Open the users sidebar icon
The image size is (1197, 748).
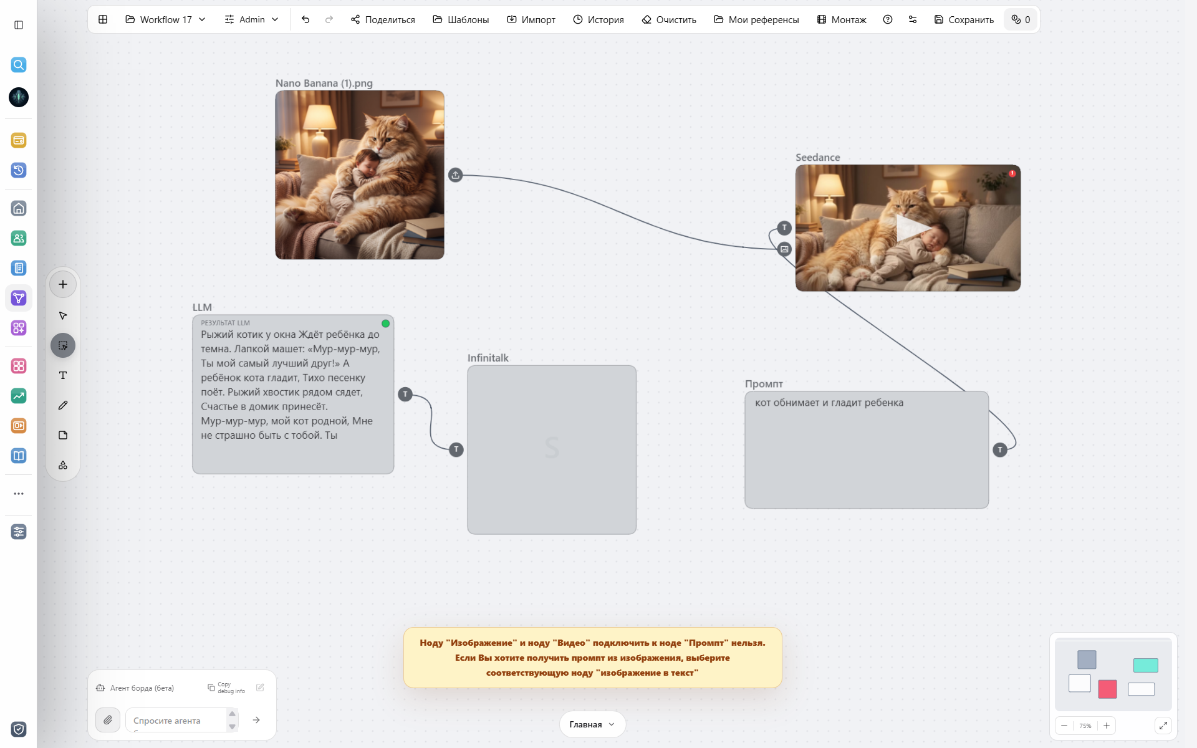point(19,238)
